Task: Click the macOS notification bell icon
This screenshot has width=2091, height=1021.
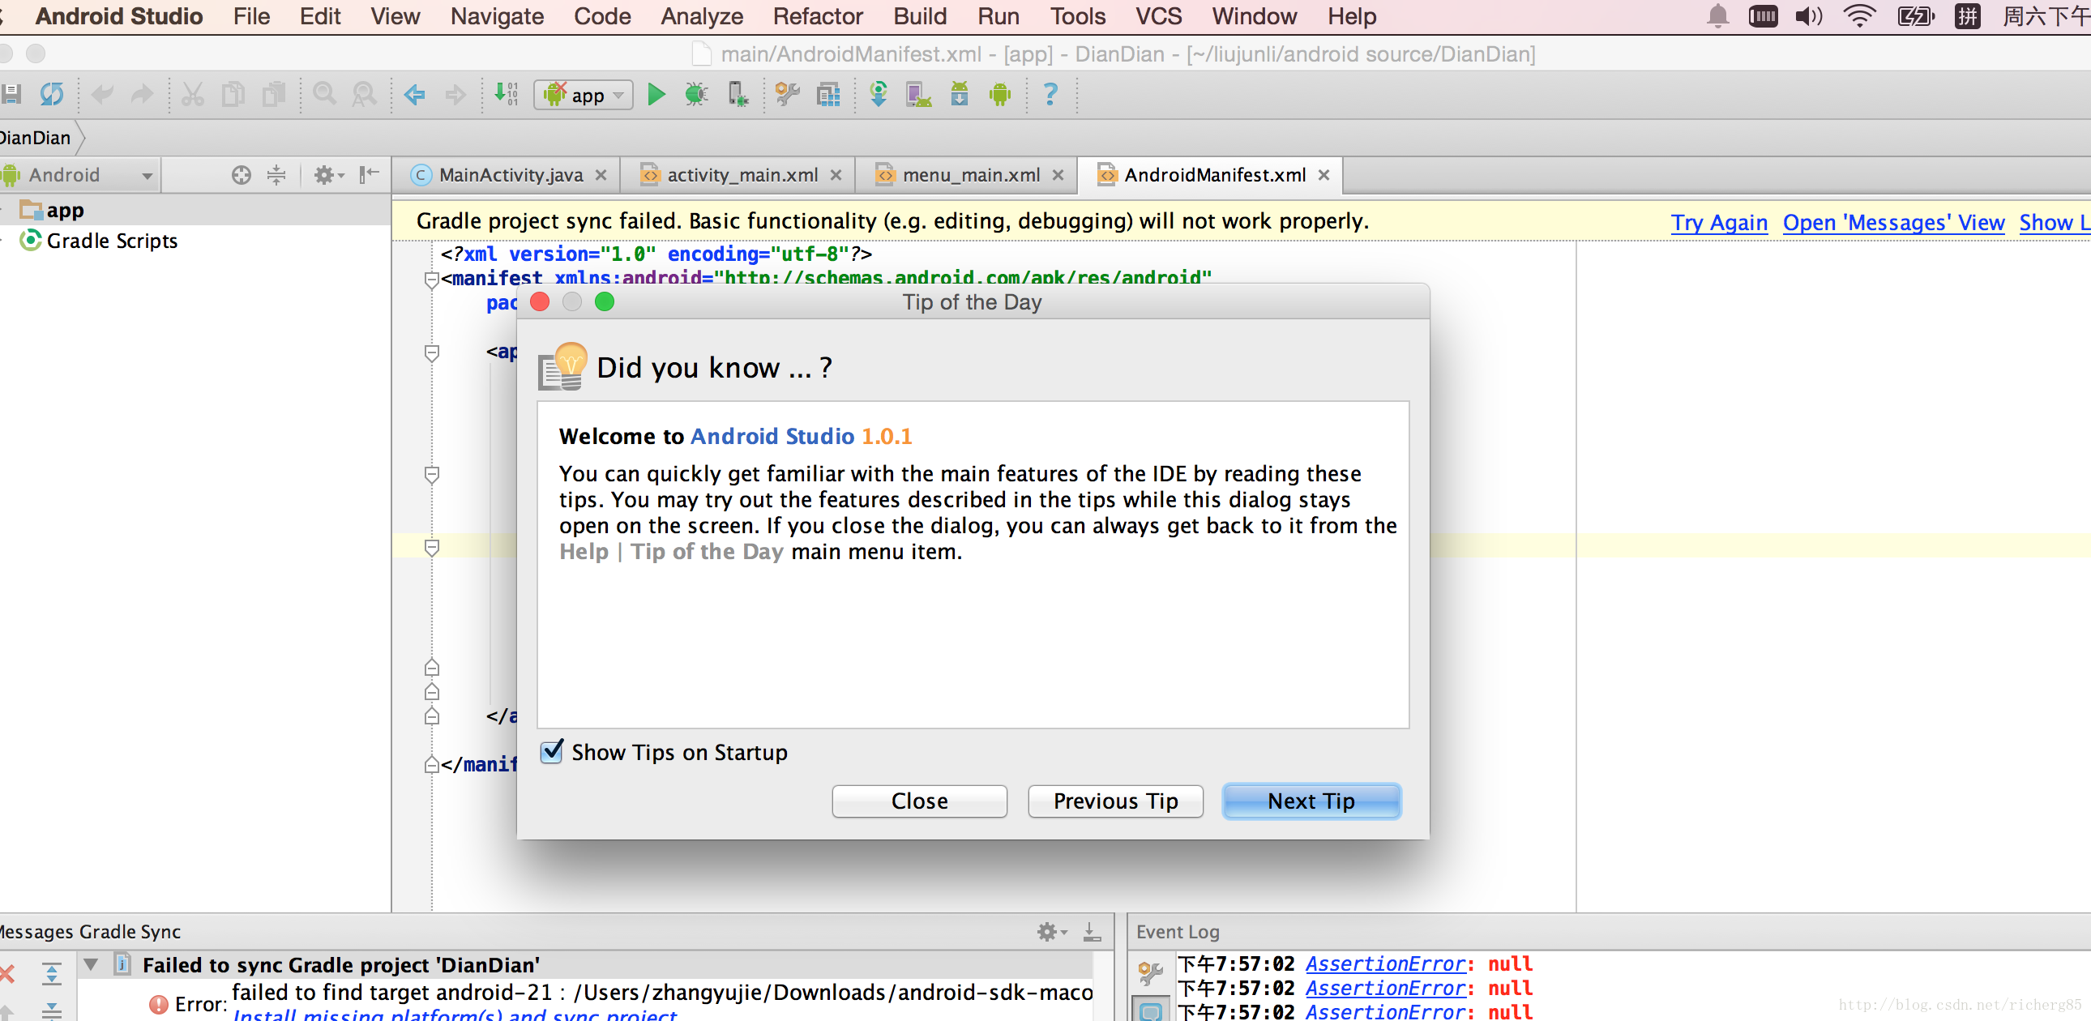Action: (1717, 16)
